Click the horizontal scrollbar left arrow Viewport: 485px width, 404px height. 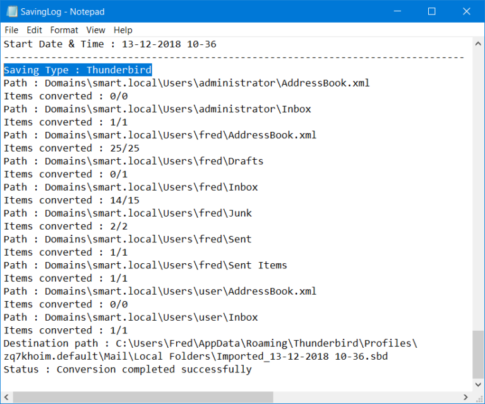point(6,397)
